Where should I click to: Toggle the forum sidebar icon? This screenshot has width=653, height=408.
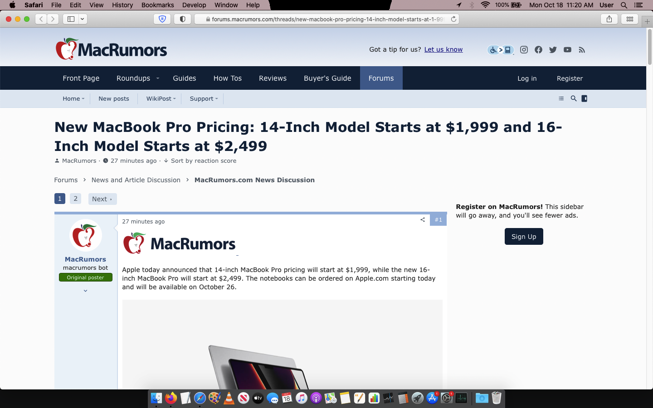pyautogui.click(x=585, y=98)
